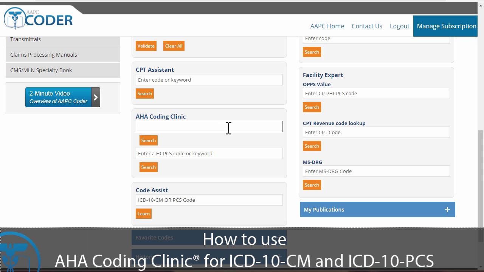The width and height of the screenshot is (484, 272).
Task: Focus the OPPS Value CPT/HCPCS code field
Action: [376, 93]
